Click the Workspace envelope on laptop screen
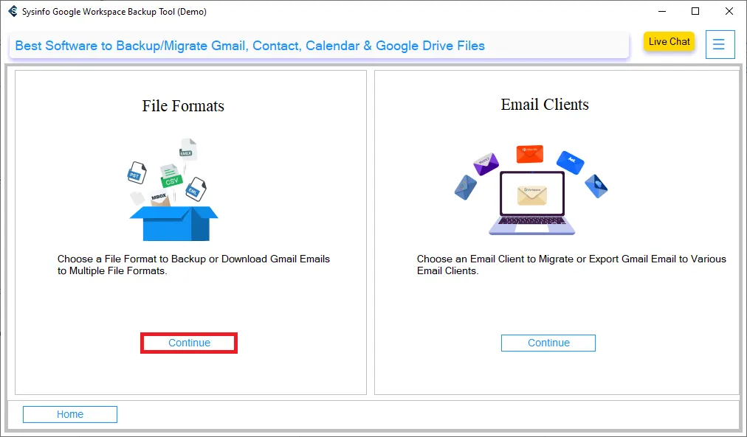Screen dimensions: 747x437 coord(532,195)
